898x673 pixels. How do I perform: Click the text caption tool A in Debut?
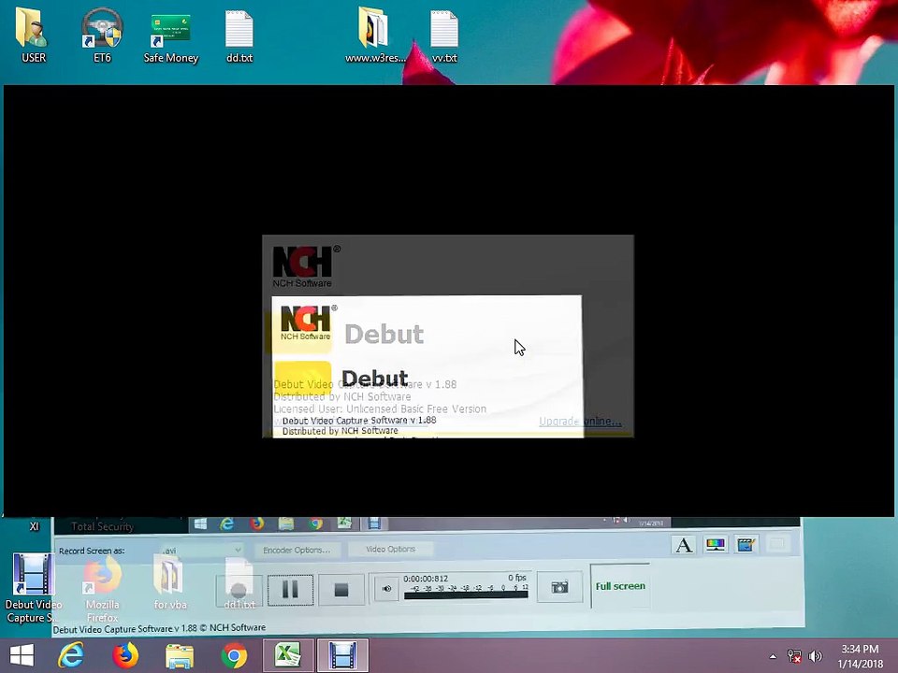point(684,545)
